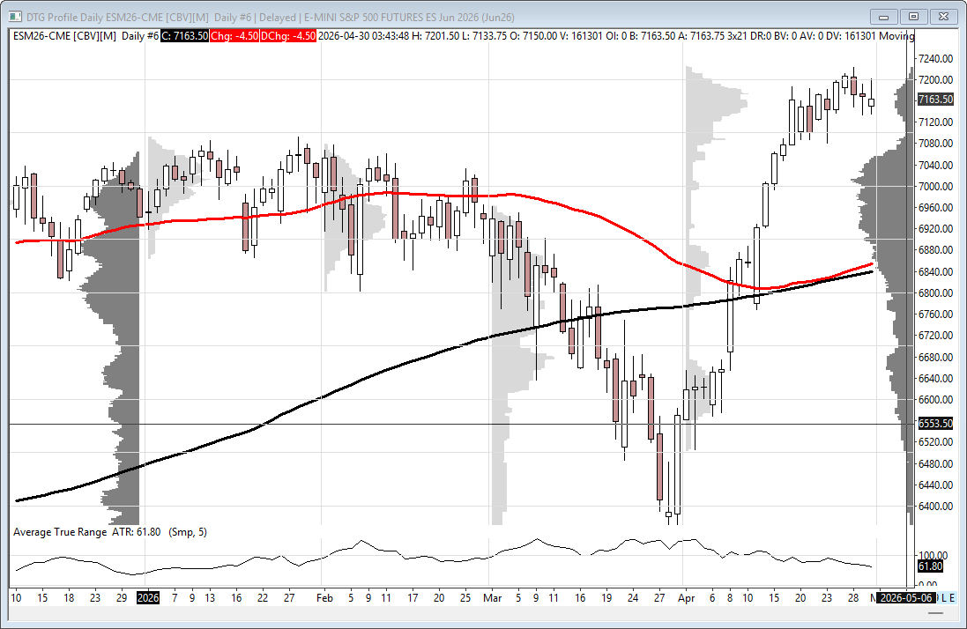Minimize the DTG Profile chart window

884,17
